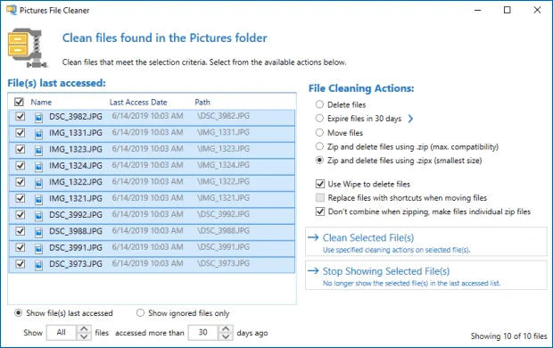The height and width of the screenshot is (348, 553).
Task: Click the zip cabinet header icon
Action: click(28, 48)
